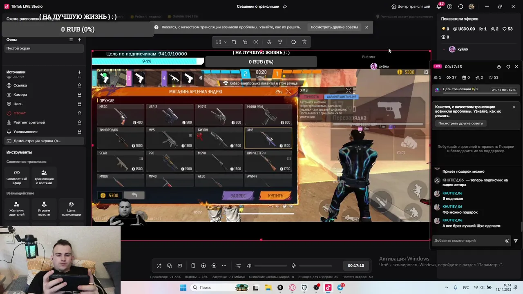This screenshot has height=294, width=523.
Task: Open the settings icon in the title bar
Action: (460, 7)
